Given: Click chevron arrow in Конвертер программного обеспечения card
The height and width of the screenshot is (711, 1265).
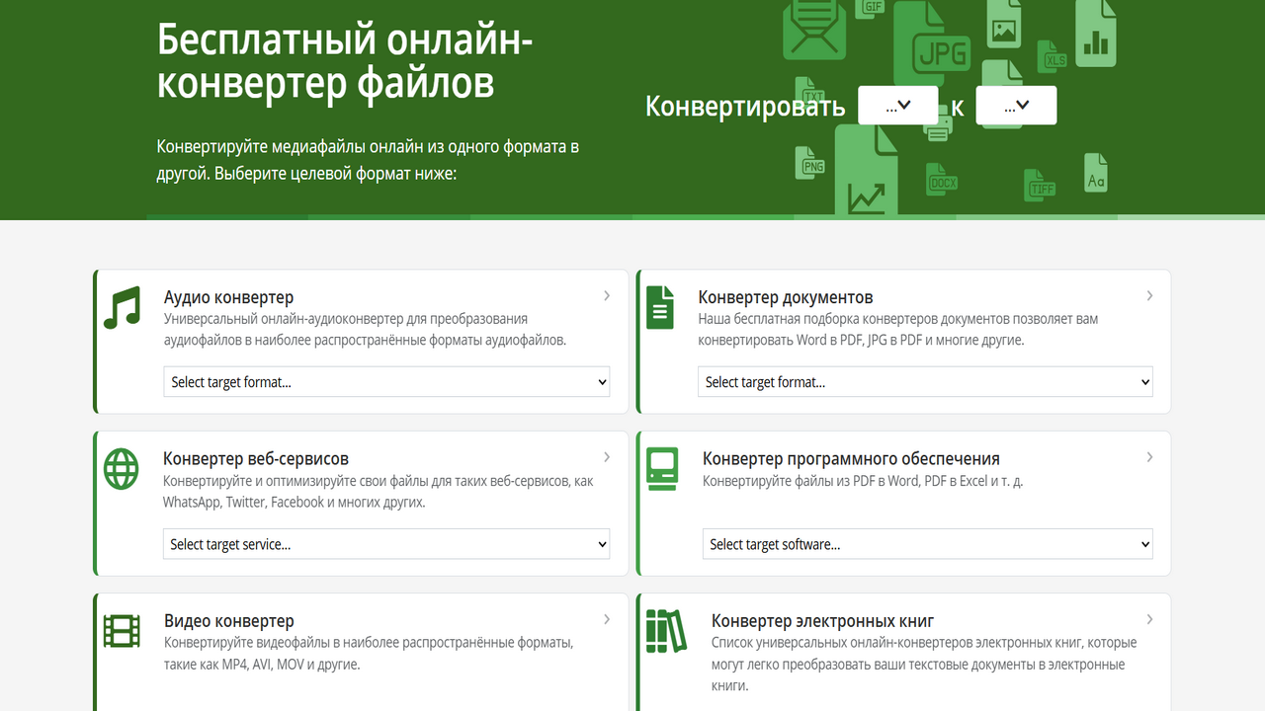Looking at the screenshot, I should coord(1149,457).
